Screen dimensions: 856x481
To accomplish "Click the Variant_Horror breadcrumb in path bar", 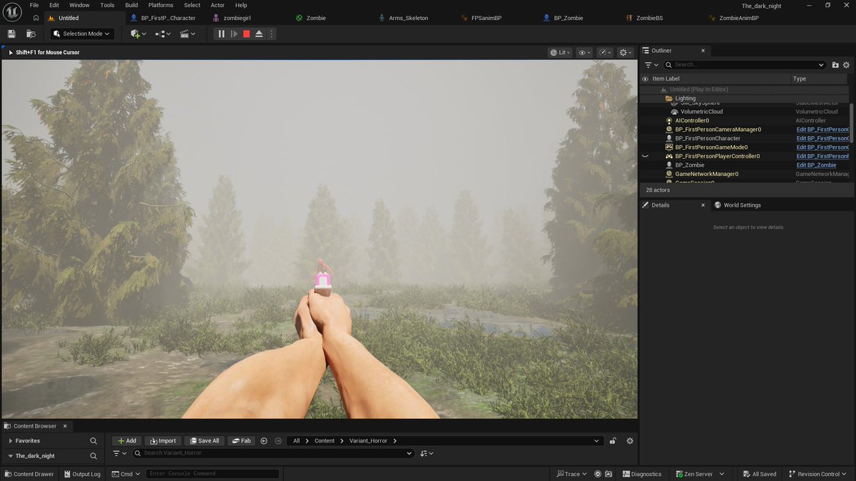I will pos(369,441).
